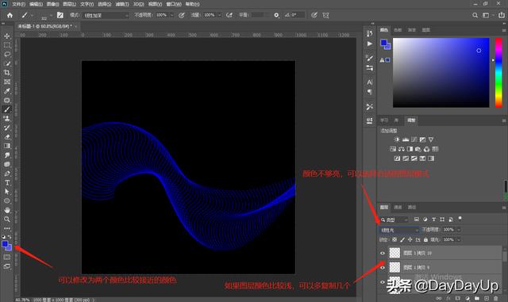The width and height of the screenshot is (508, 302).
Task: Select the Hand tool
Action: [x=7, y=210]
